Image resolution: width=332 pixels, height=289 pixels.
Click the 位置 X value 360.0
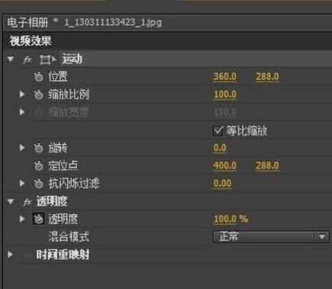point(225,76)
